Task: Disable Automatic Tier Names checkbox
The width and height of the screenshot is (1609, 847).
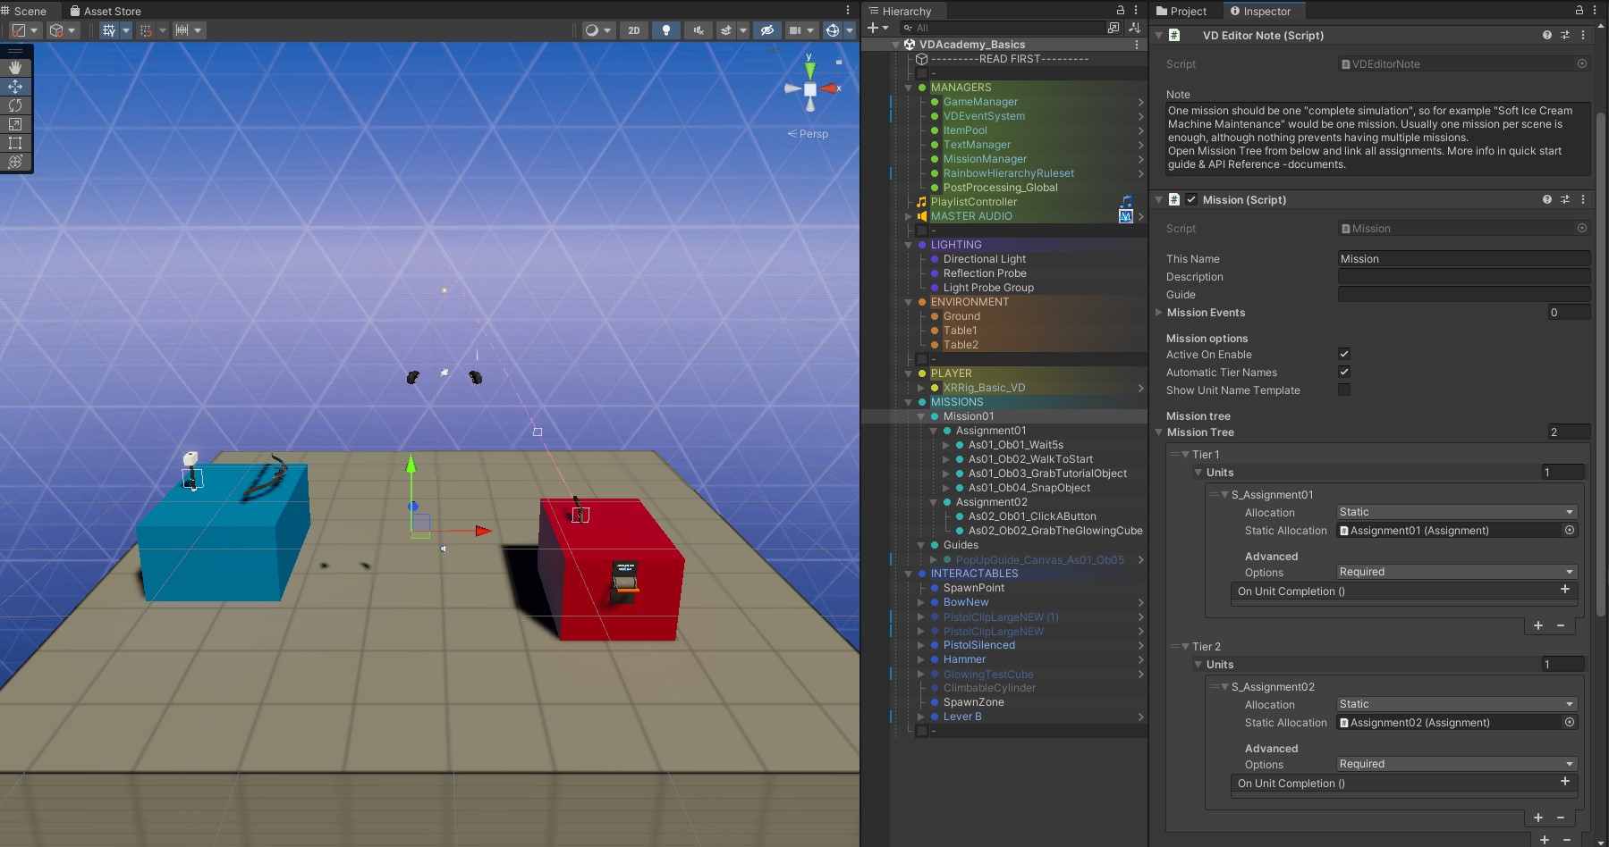Action: pyautogui.click(x=1343, y=372)
